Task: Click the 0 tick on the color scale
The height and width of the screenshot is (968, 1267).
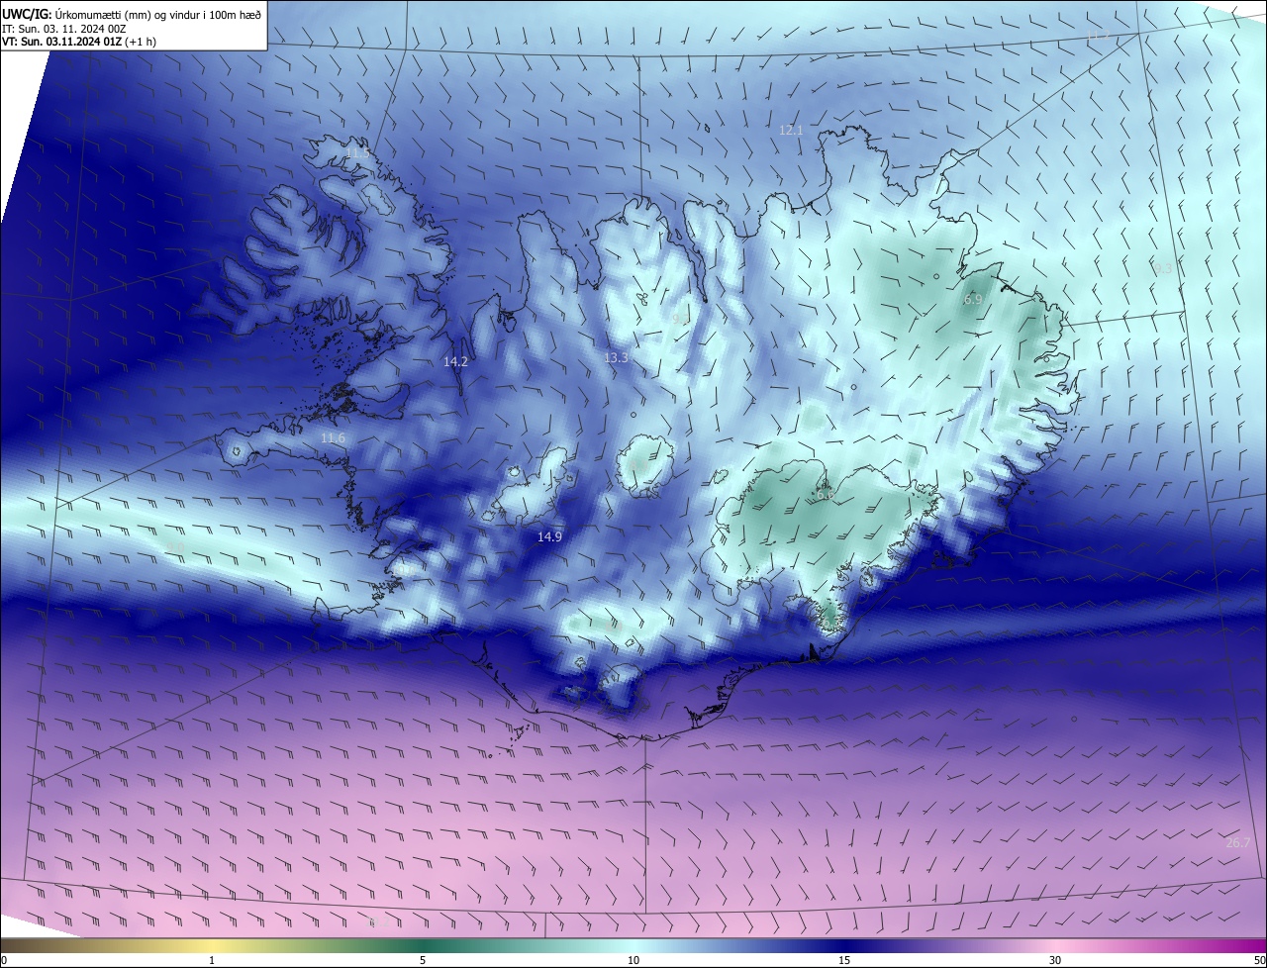Action: pos(4,960)
